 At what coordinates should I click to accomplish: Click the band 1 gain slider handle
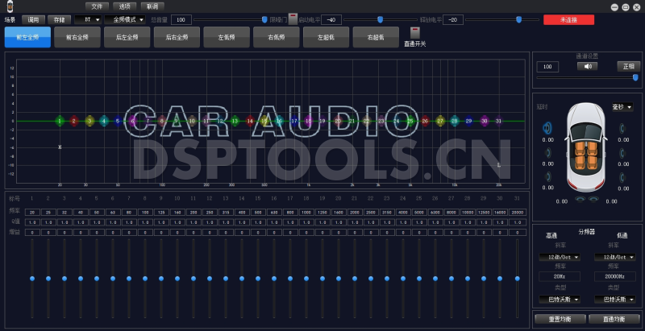(x=32, y=279)
